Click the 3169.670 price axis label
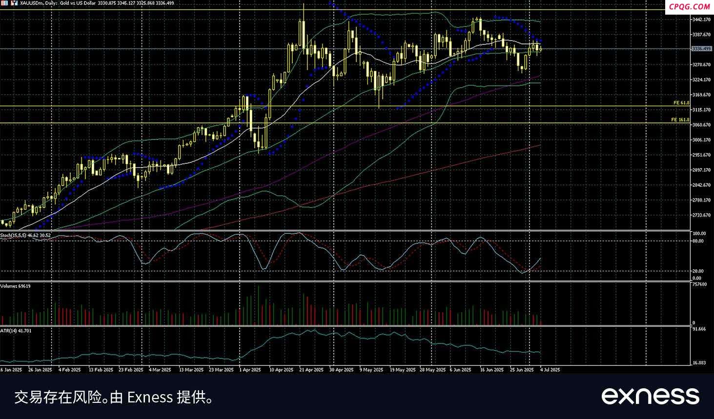714x419 pixels. (701, 95)
